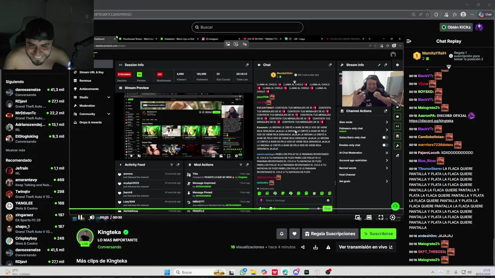The height and width of the screenshot is (278, 495).
Task: Click the green Suscribirse button
Action: click(x=377, y=234)
